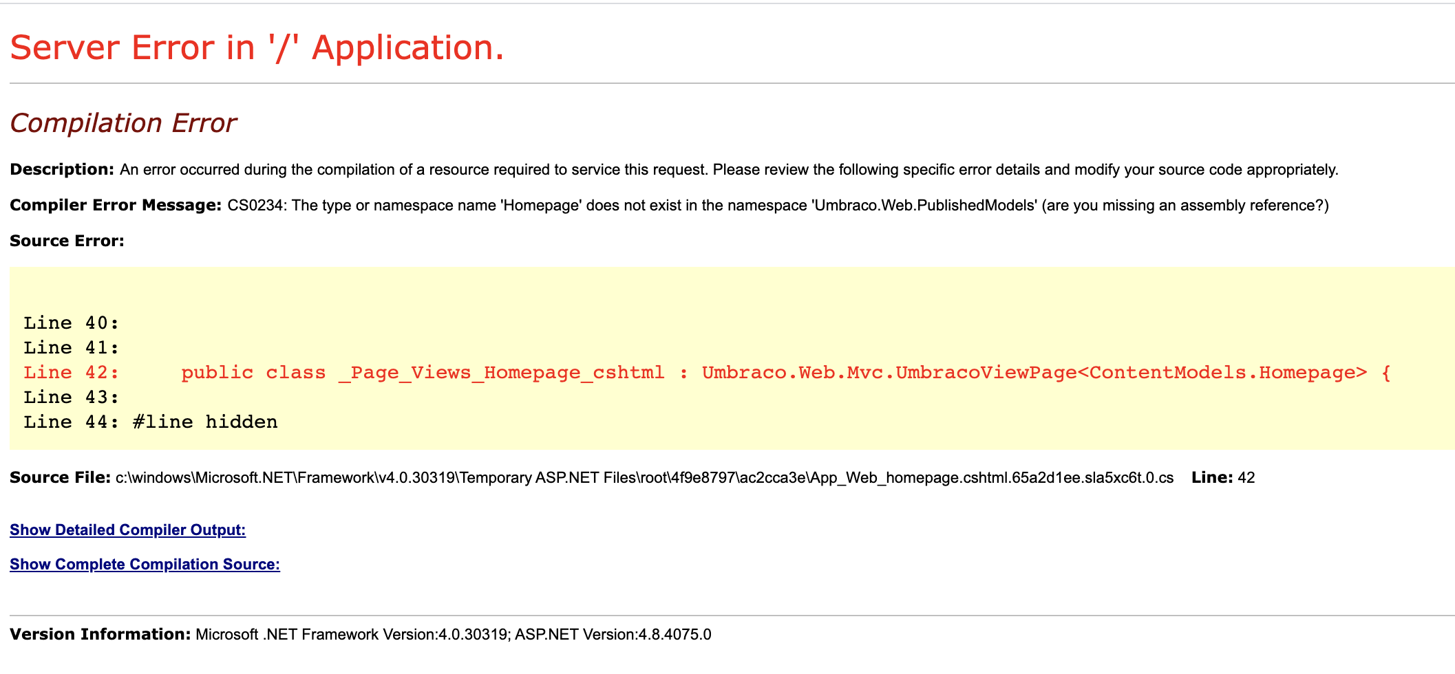Click the '#line hidden' text on Line 44
Screen dimensions: 1455x674
(205, 422)
